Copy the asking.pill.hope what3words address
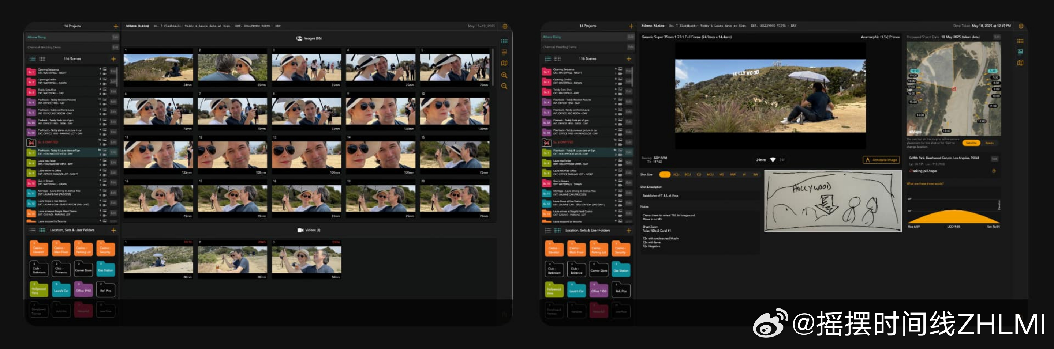The height and width of the screenshot is (349, 1054). coord(994,171)
